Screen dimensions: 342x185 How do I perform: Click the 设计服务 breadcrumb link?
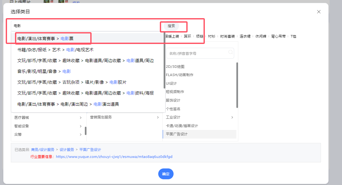(x=67, y=150)
